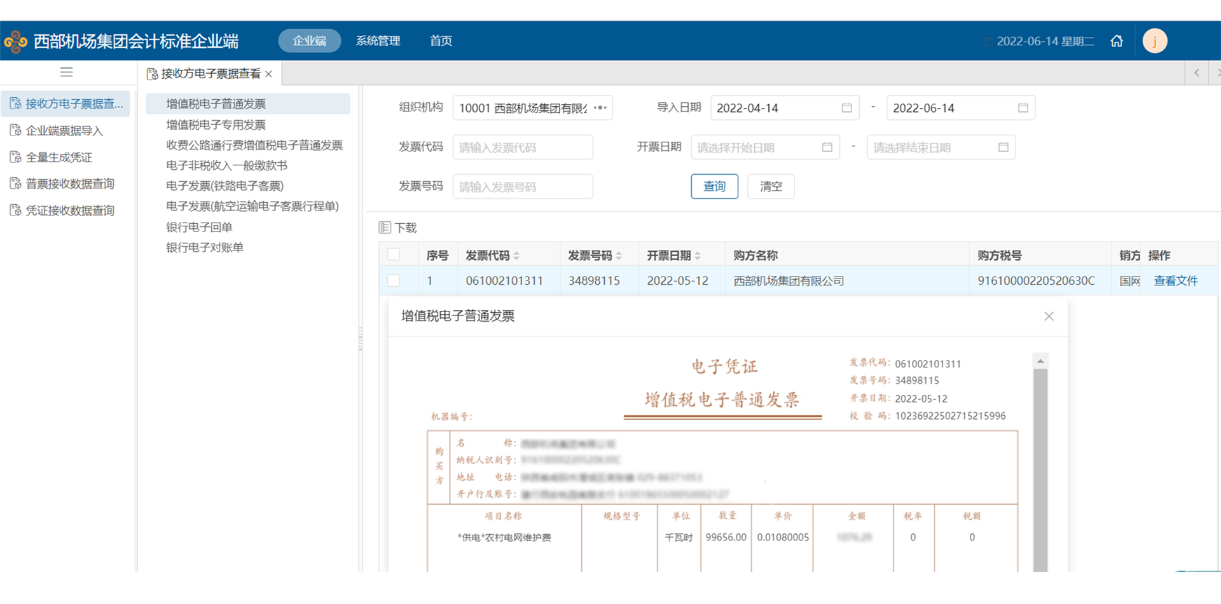Open calendar for import end date

pos(1023,108)
